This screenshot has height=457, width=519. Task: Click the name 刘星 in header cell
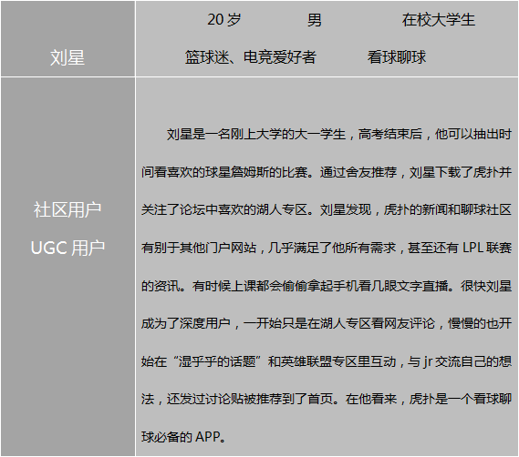coord(67,57)
